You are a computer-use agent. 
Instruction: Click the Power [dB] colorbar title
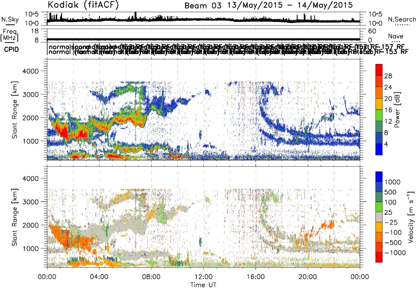pyautogui.click(x=397, y=110)
